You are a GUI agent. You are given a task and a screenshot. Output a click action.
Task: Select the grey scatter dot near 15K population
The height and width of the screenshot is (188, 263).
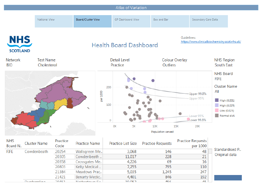(x=180, y=114)
